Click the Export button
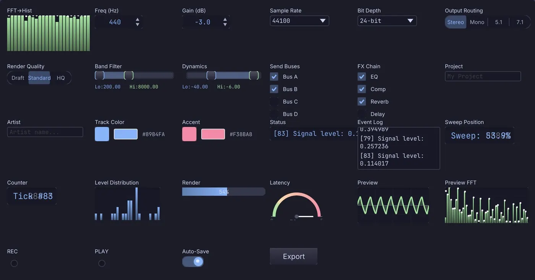 pyautogui.click(x=293, y=256)
